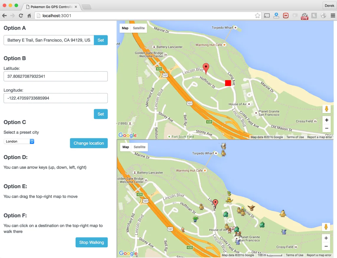
Task: Zoom out on the bottom map
Action: click(326, 246)
